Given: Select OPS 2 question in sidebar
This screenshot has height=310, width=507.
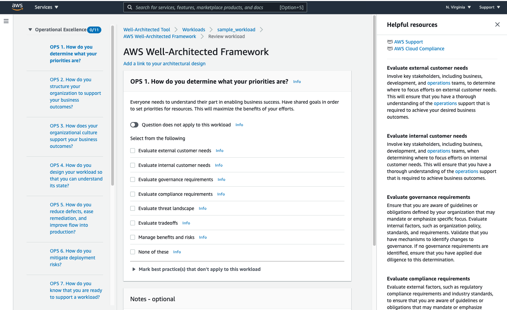Looking at the screenshot, I should coord(75,93).
